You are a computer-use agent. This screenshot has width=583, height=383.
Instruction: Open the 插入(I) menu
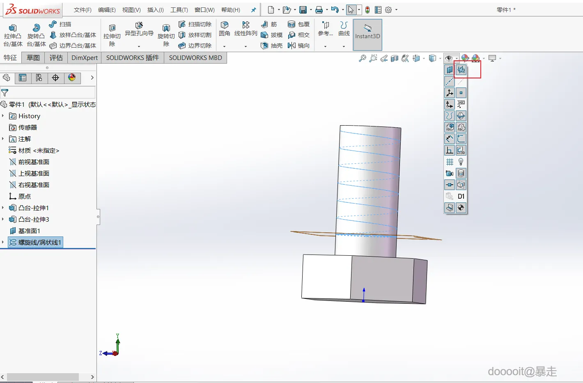pos(155,10)
